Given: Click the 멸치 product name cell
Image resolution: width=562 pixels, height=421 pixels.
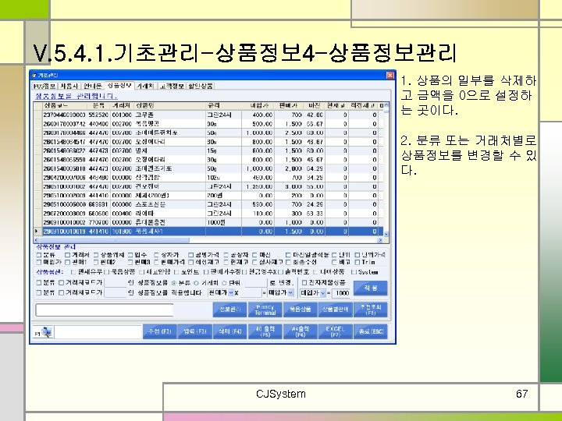Looking at the screenshot, I should [170, 150].
